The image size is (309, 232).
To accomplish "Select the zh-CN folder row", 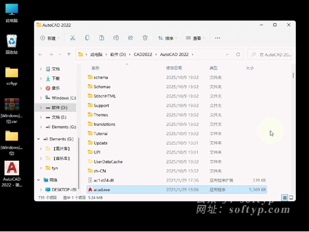I will click(x=177, y=171).
